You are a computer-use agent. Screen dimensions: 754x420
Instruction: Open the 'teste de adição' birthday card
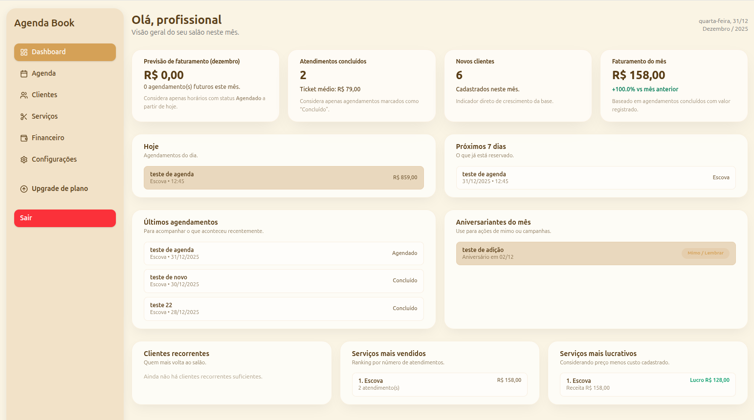pos(596,253)
